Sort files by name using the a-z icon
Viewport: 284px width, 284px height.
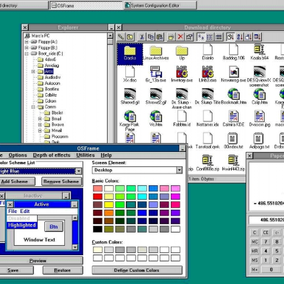(x=239, y=37)
